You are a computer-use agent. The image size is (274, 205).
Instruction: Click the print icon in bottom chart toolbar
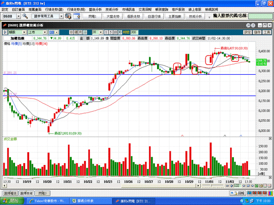pos(261,186)
